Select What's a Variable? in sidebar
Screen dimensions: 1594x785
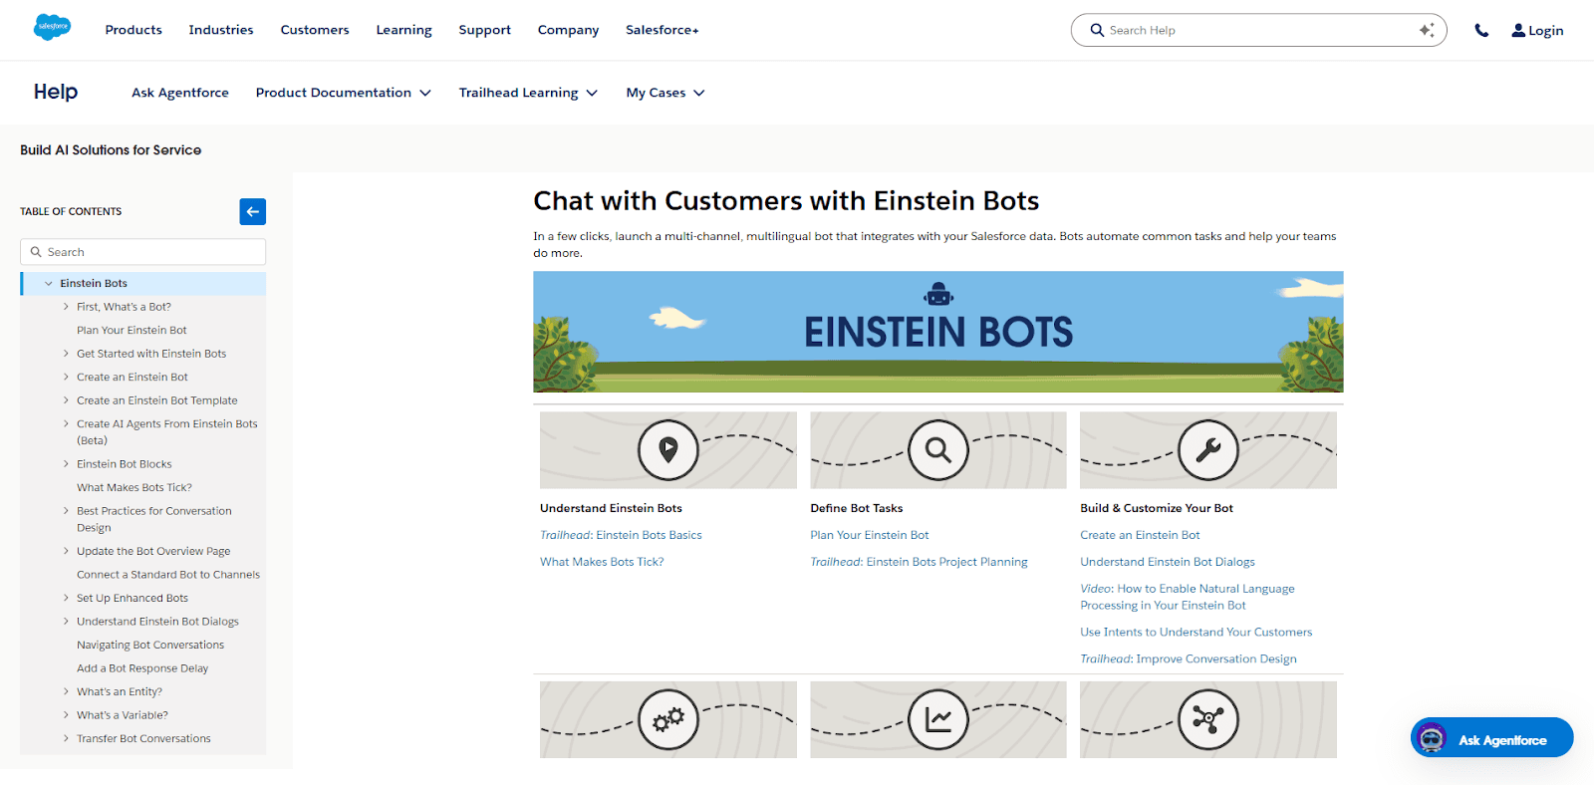123,715
